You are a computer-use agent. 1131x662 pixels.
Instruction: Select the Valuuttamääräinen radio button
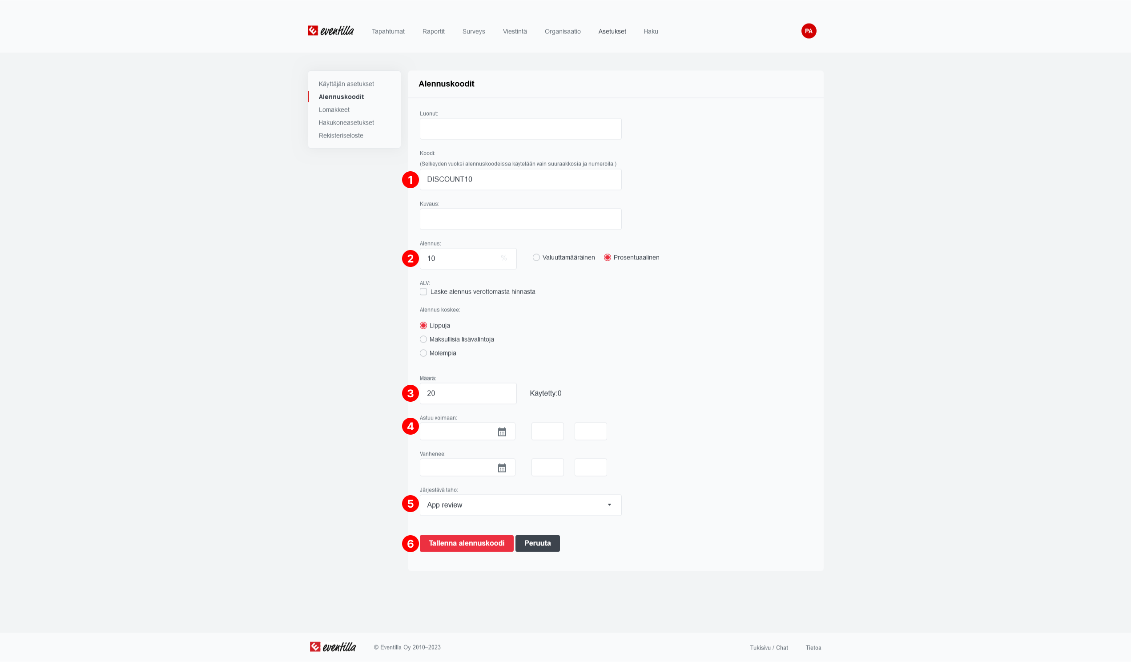(x=536, y=258)
